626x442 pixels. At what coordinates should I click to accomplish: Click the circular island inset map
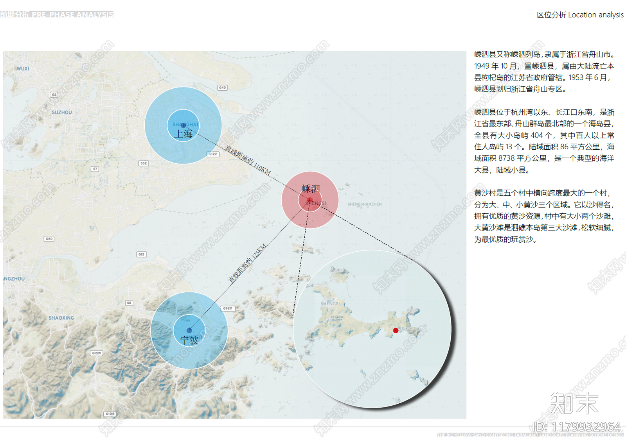click(372, 329)
